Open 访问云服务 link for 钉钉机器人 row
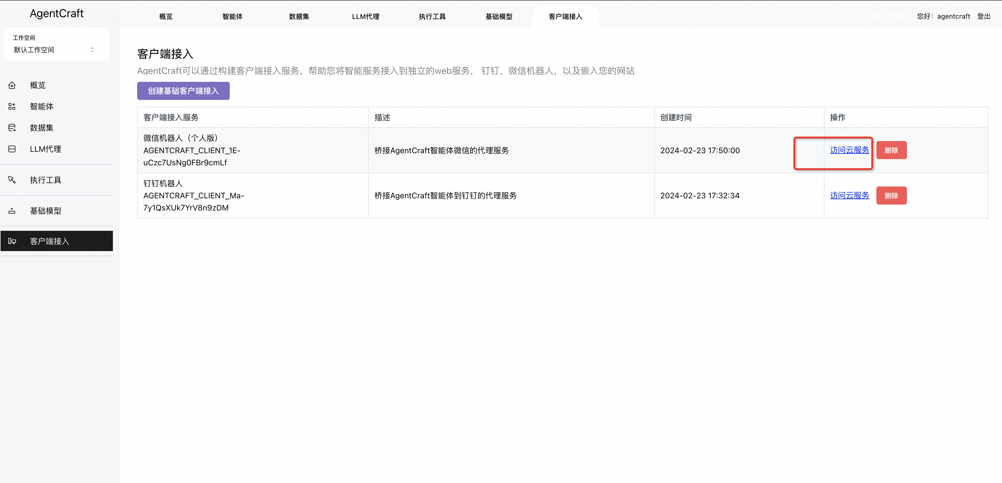 (850, 196)
